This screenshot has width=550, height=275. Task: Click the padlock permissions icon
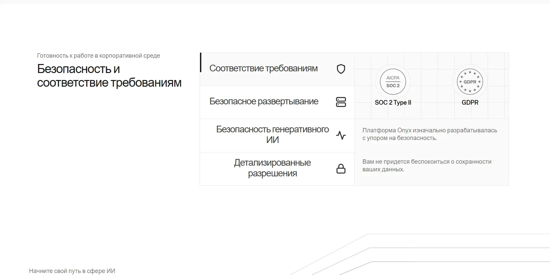pyautogui.click(x=341, y=169)
